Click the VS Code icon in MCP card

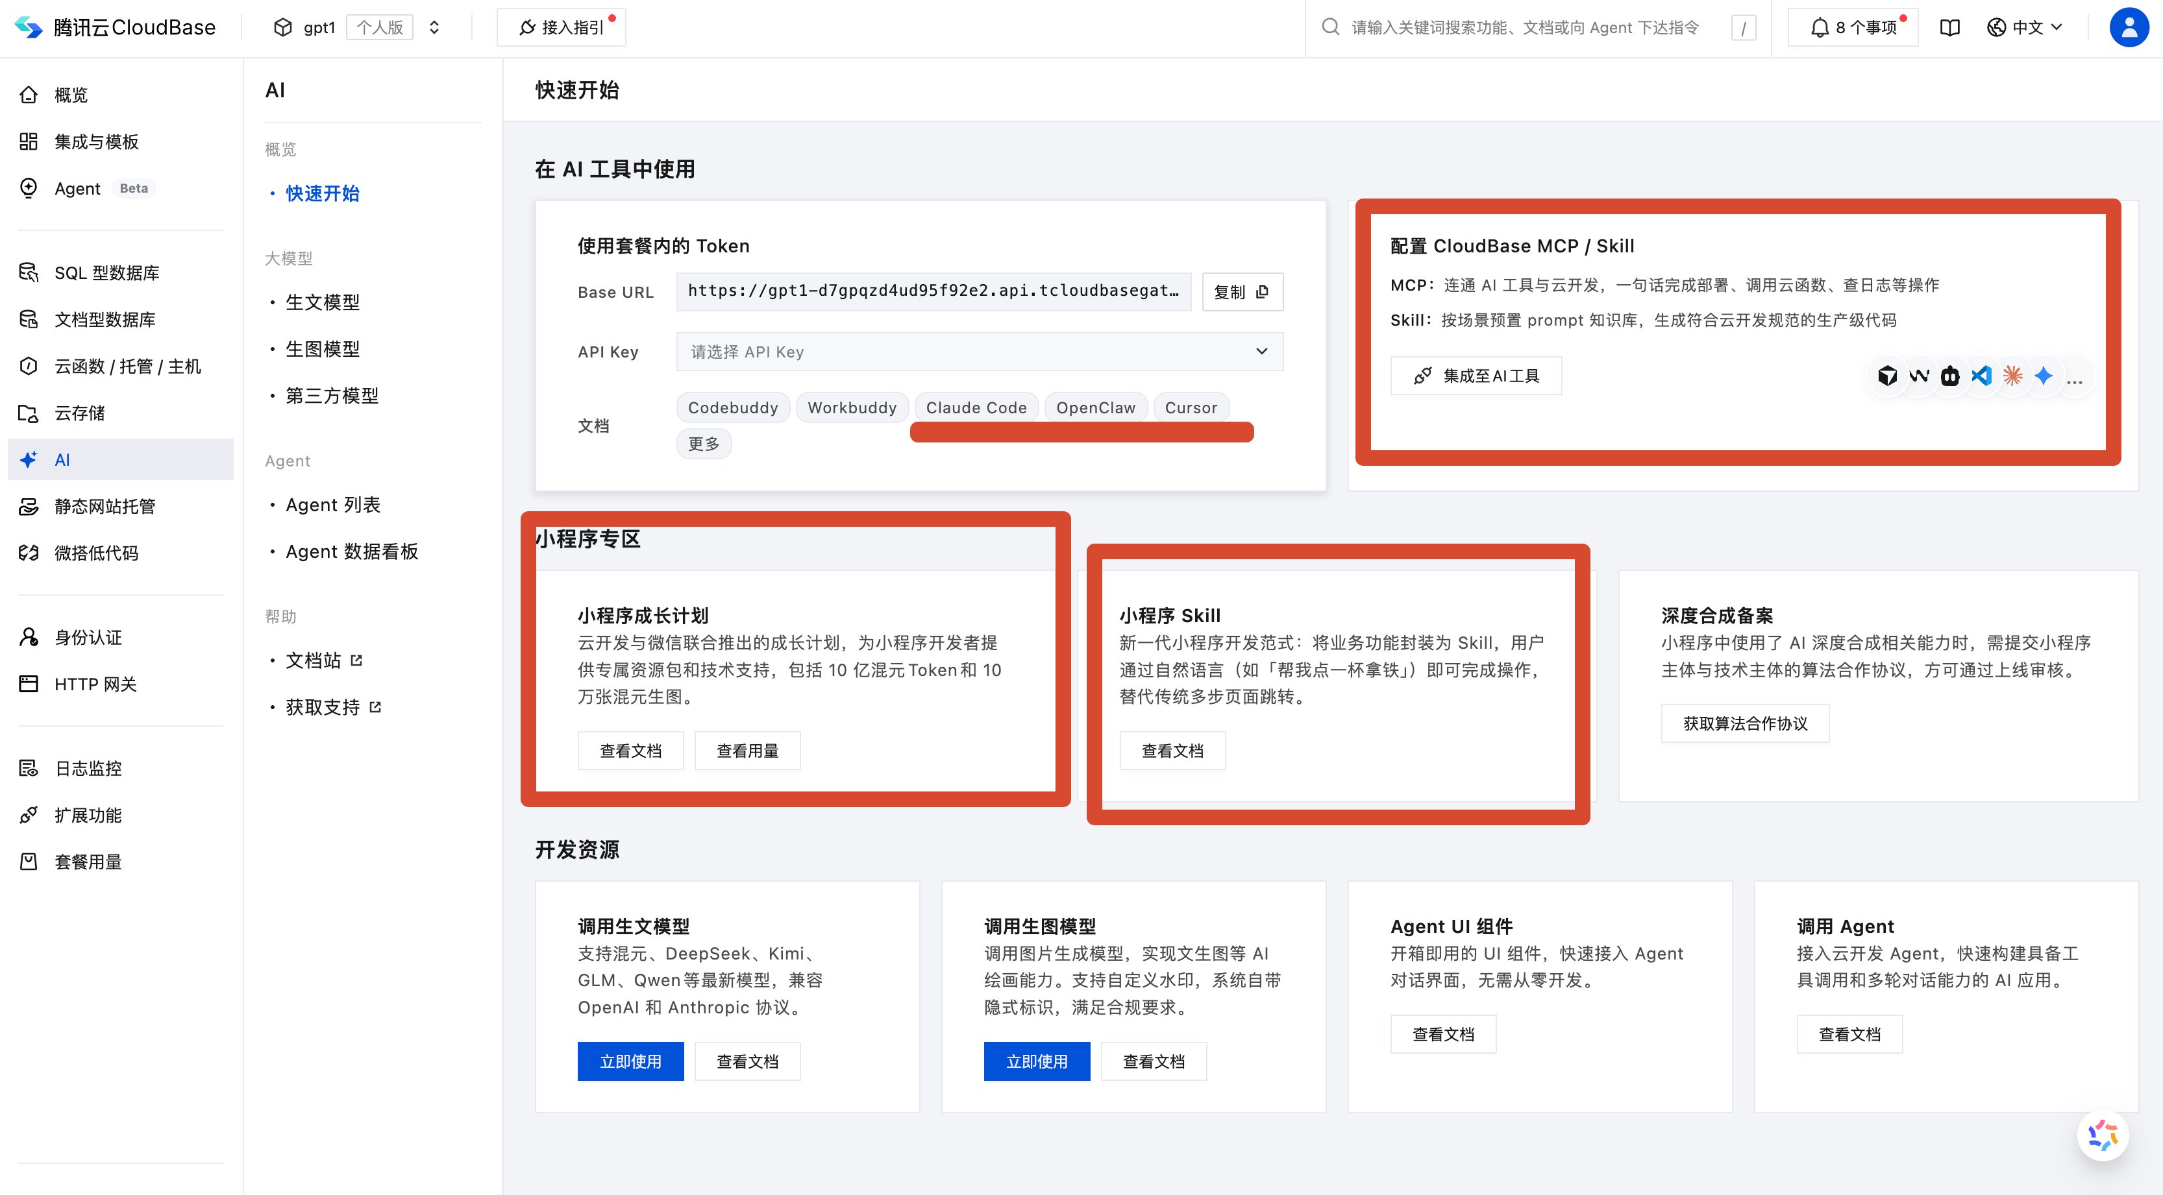1982,376
